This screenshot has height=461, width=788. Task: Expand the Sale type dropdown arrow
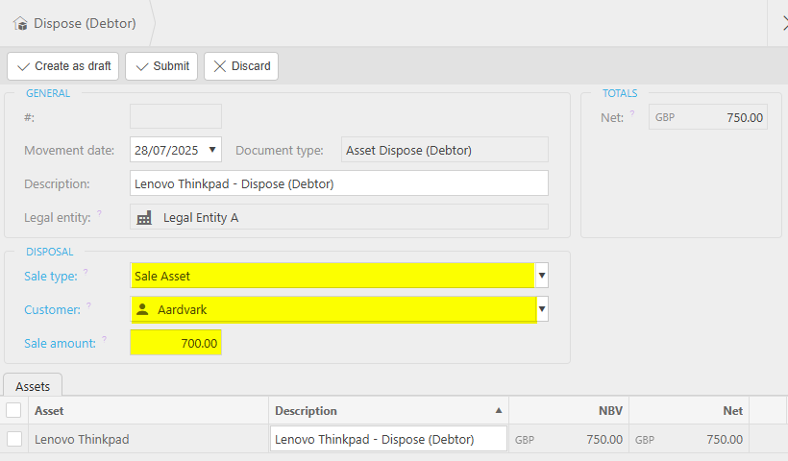point(542,276)
